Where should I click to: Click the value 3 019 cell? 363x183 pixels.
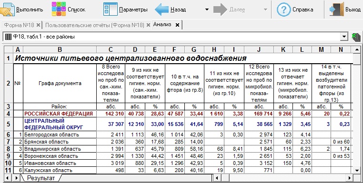(111, 163)
